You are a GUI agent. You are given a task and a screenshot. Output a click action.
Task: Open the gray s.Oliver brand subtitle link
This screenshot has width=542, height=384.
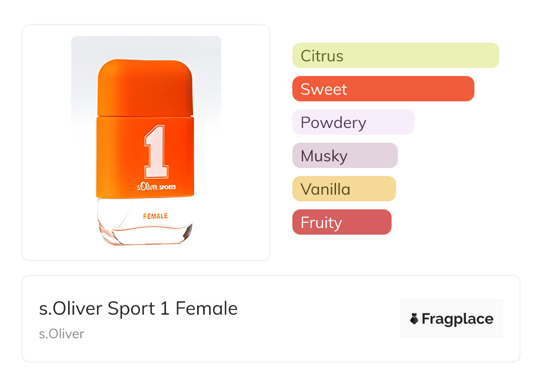[61, 334]
